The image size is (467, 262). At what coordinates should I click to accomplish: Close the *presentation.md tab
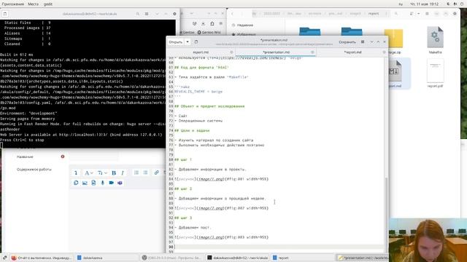click(312, 52)
